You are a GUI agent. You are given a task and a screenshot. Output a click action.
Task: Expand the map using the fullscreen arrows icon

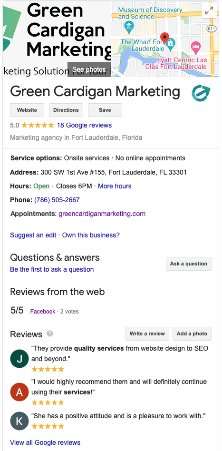209,10
